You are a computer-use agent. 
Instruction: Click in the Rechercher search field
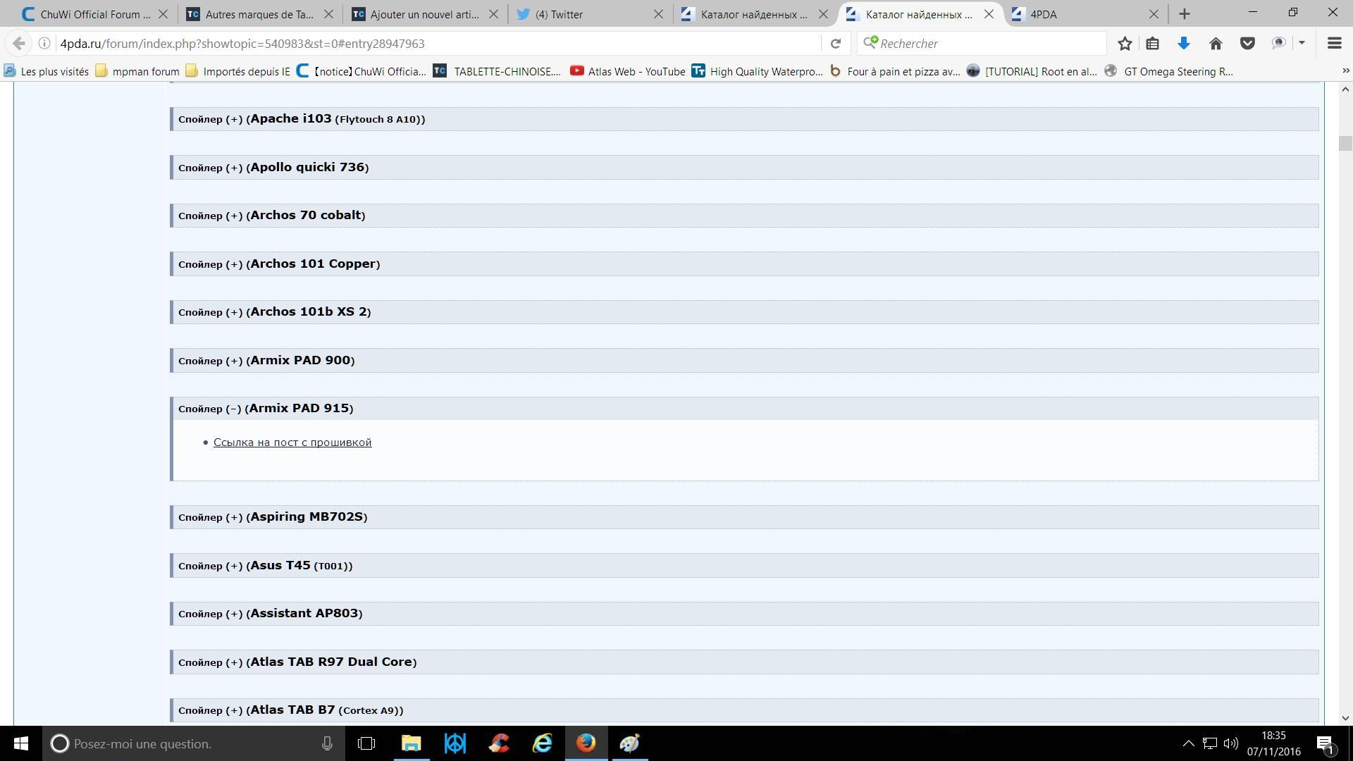987,44
